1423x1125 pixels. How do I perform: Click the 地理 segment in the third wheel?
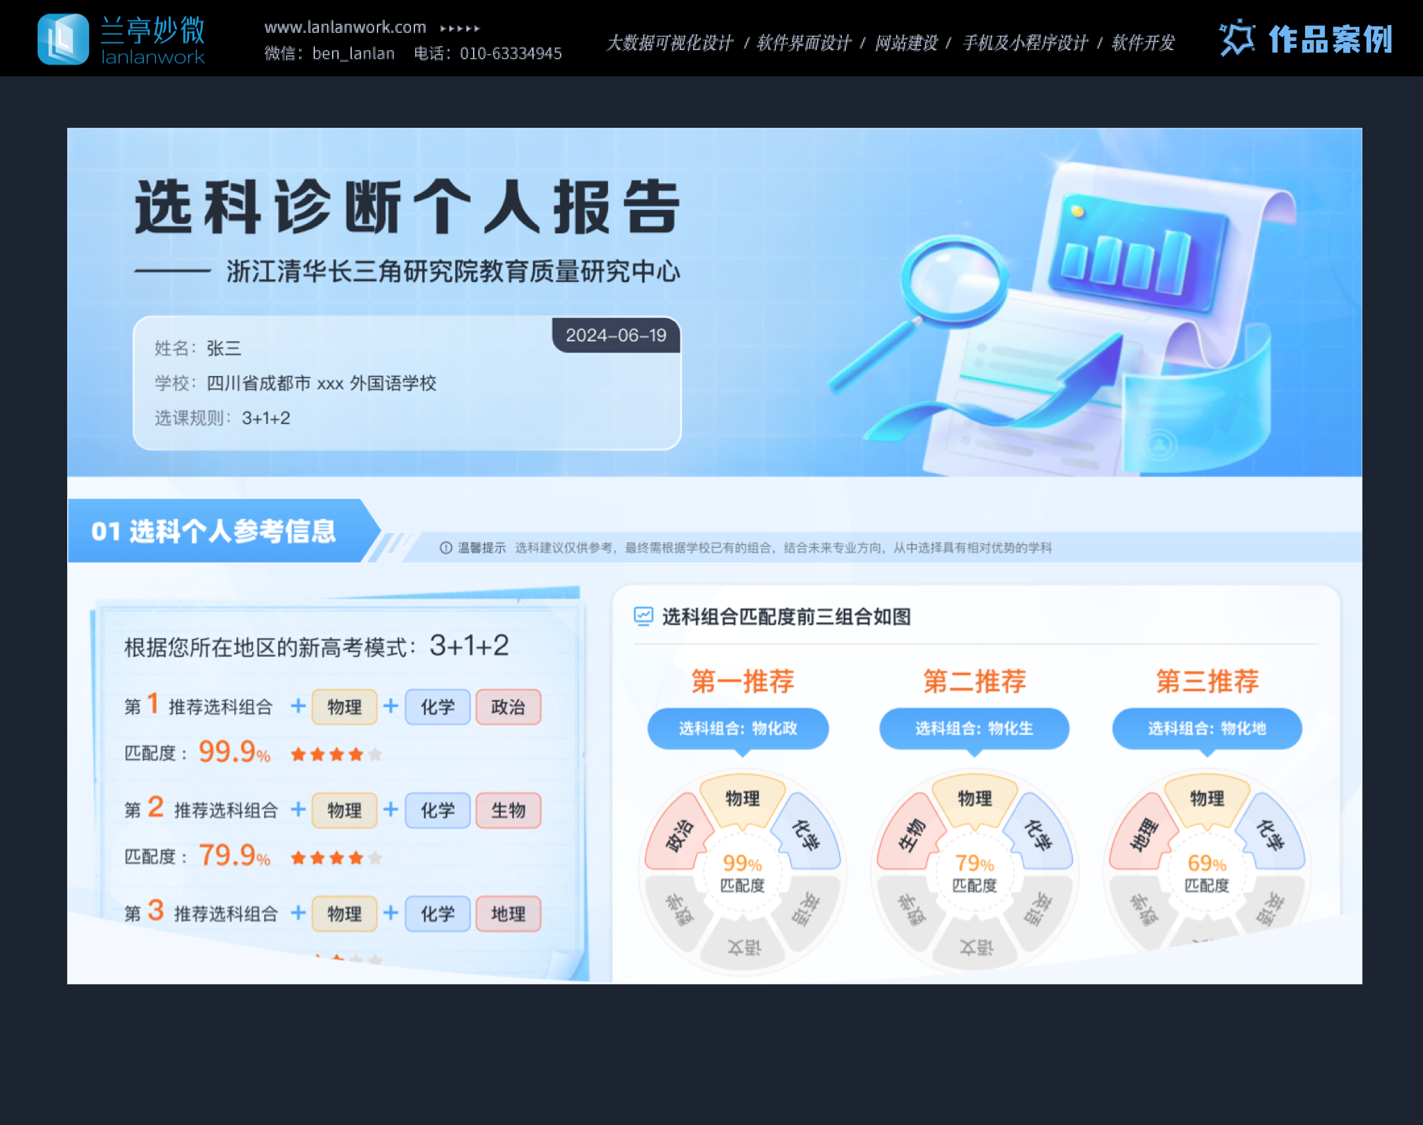pos(1143,835)
